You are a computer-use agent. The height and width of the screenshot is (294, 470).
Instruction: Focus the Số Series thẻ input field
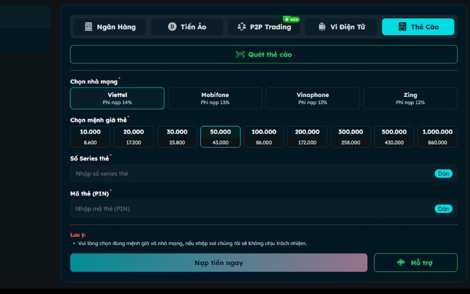coord(264,173)
